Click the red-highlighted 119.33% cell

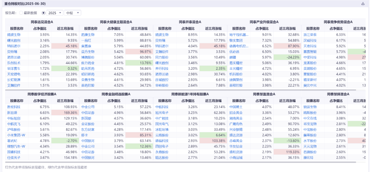pos(287,152)
